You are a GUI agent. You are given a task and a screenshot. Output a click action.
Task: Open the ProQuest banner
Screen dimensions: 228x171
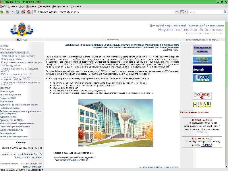pos(202,96)
